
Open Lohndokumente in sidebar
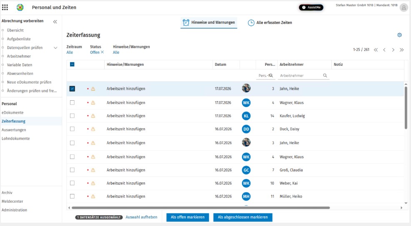tap(16, 138)
